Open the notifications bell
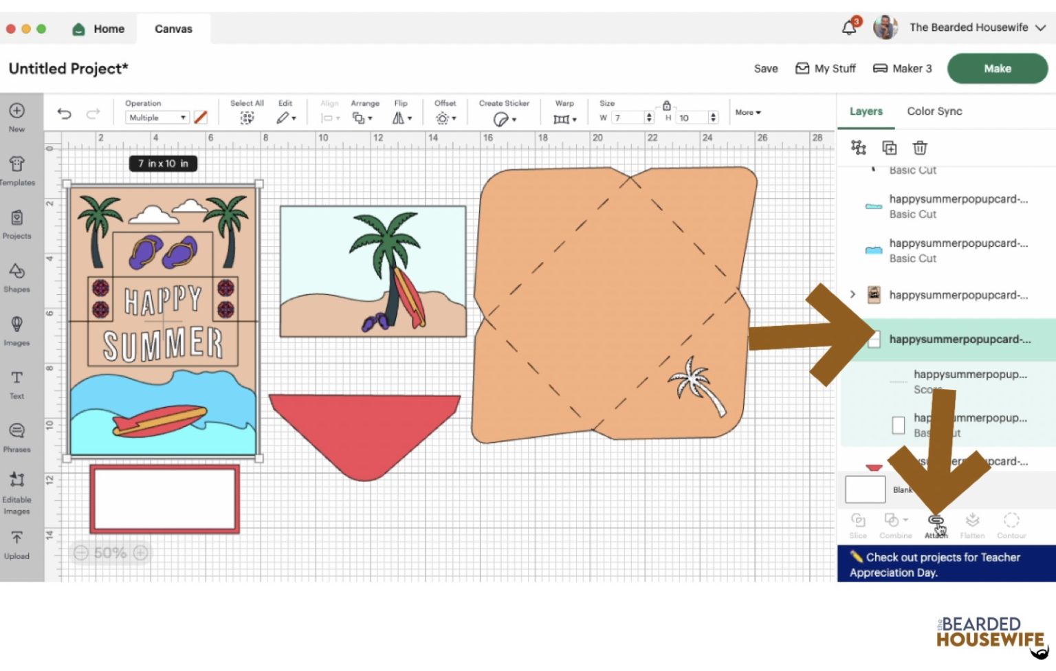Viewport: 1056px width, 671px height. (849, 27)
